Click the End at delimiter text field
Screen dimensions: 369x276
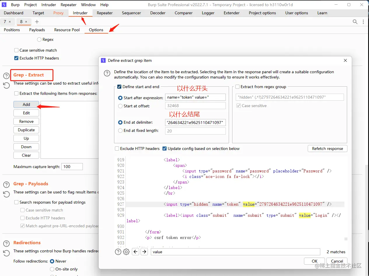tap(195, 123)
